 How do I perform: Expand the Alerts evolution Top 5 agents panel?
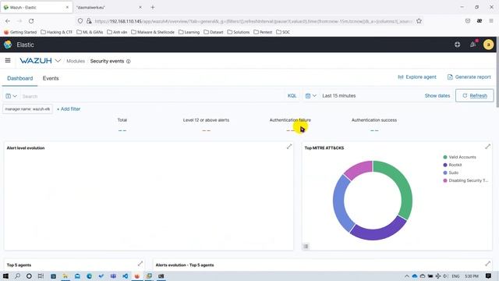click(487, 264)
